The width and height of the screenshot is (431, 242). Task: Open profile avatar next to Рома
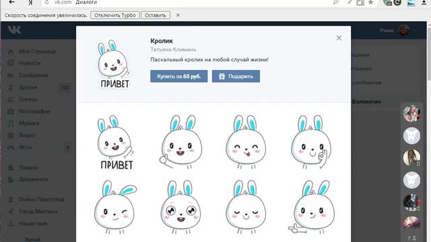coord(404,30)
